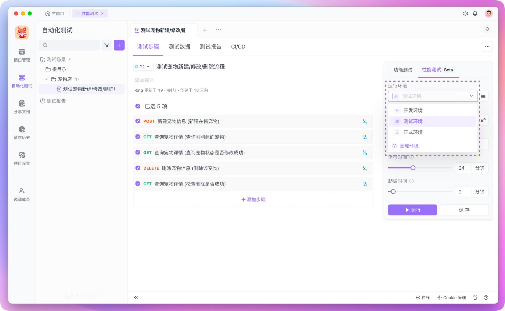Open 测试报告 in the left tree

(53, 101)
